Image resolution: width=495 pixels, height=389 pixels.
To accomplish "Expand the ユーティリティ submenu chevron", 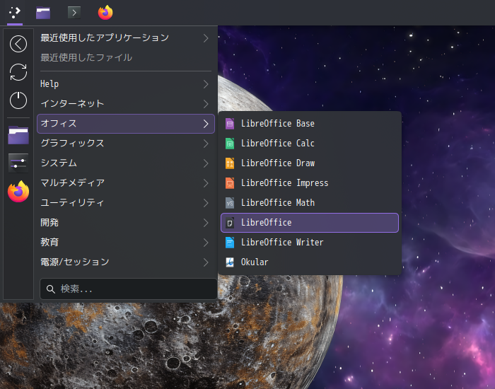I will (x=206, y=203).
